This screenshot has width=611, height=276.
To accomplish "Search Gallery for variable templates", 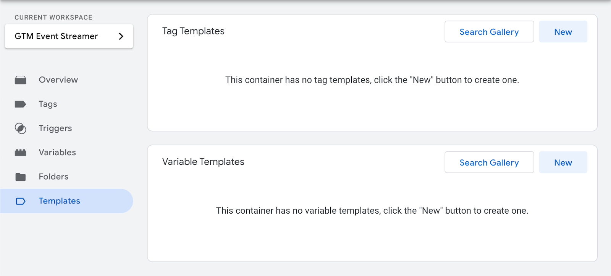I will (x=489, y=162).
